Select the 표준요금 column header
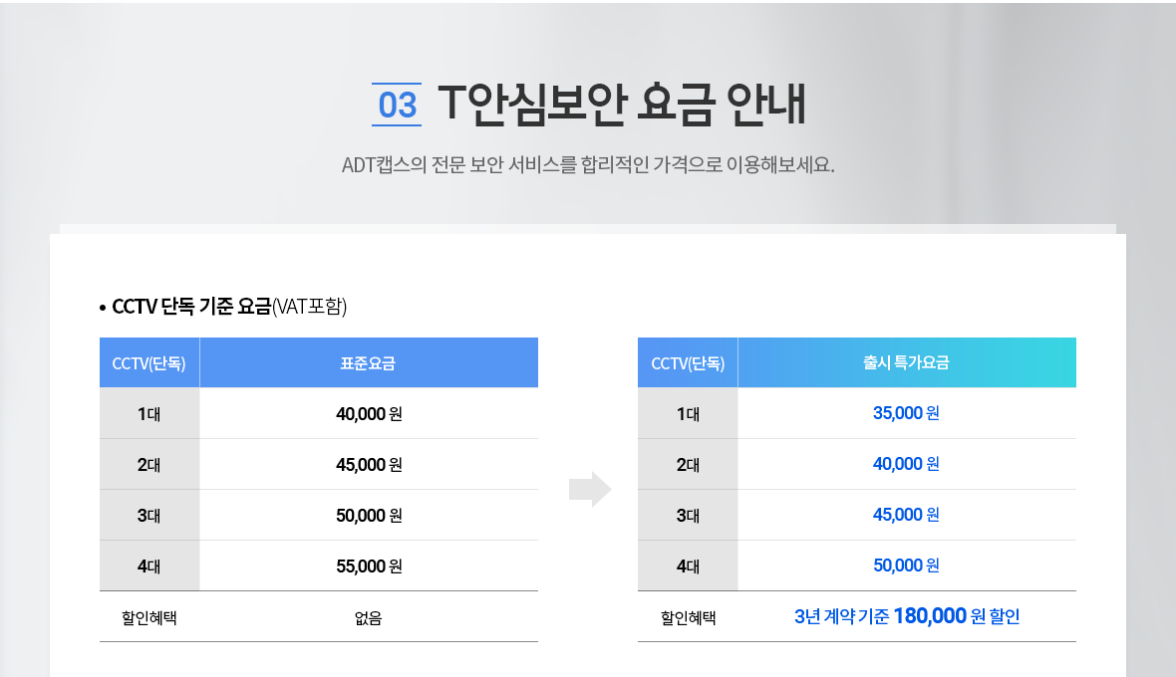Viewport: 1176px width, 677px height. pos(369,363)
